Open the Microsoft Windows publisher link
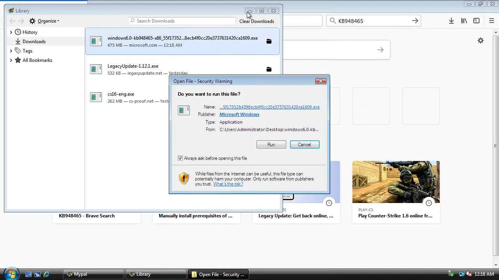 coord(239,114)
